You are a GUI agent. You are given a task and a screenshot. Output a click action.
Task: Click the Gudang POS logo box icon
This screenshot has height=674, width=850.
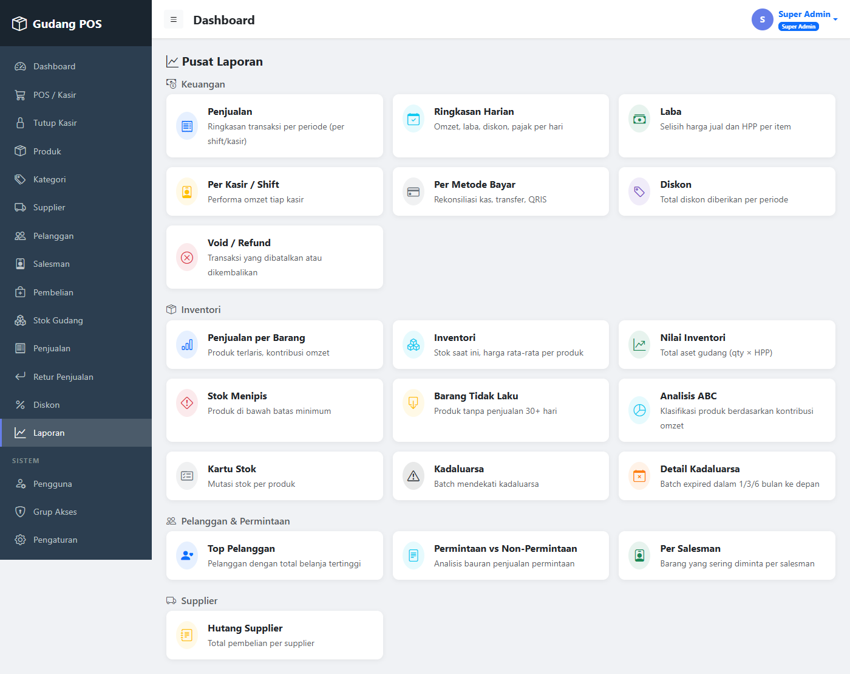pyautogui.click(x=19, y=24)
